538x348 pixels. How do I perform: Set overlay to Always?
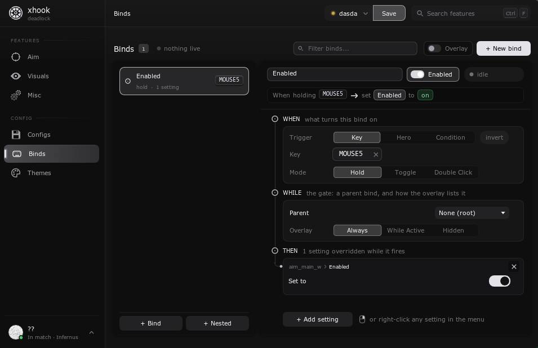(x=357, y=230)
